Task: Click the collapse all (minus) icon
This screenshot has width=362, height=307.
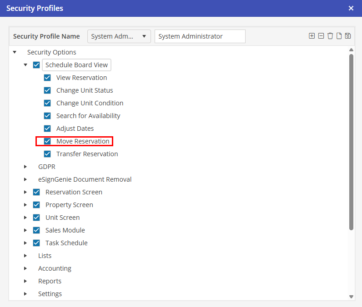Action: click(x=321, y=36)
